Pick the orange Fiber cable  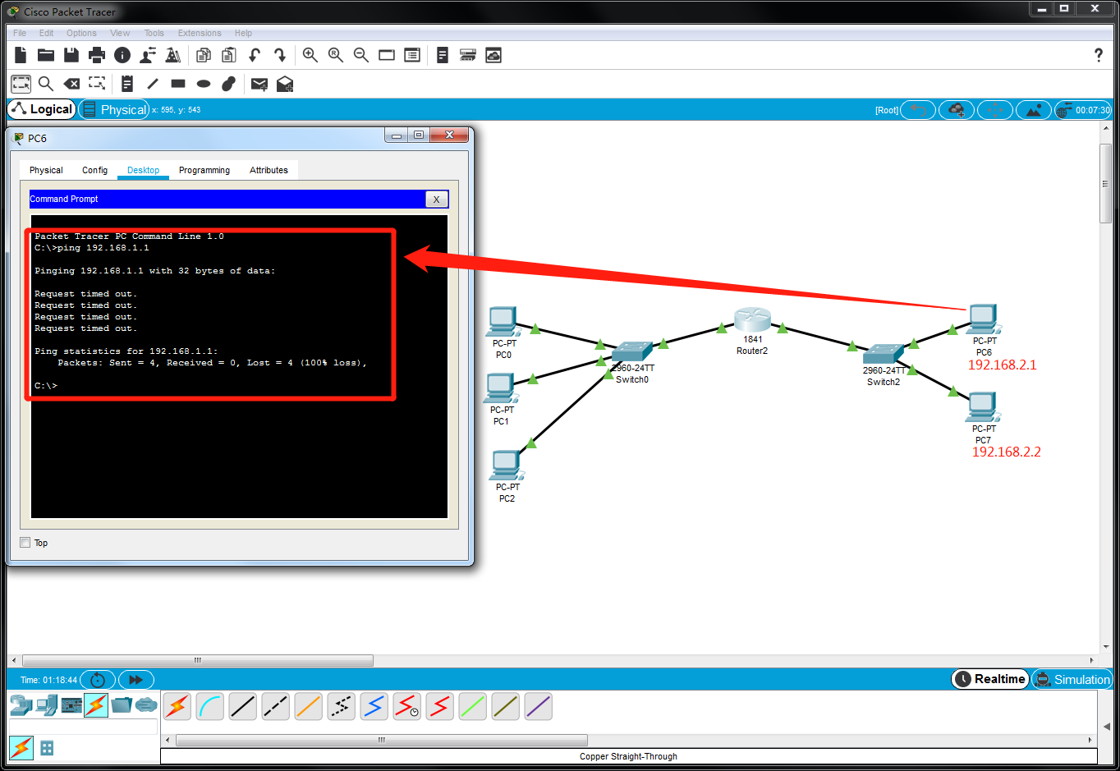(309, 706)
